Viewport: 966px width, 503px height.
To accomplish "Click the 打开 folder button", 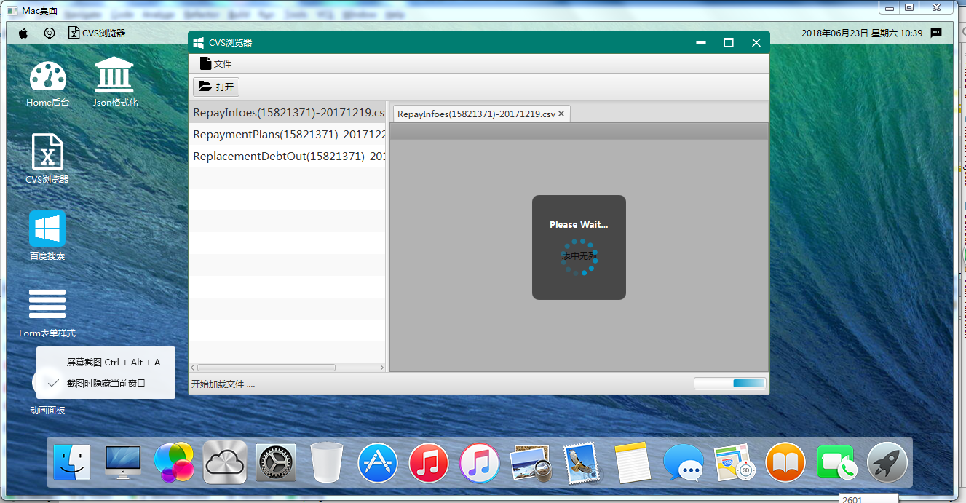I will 216,87.
